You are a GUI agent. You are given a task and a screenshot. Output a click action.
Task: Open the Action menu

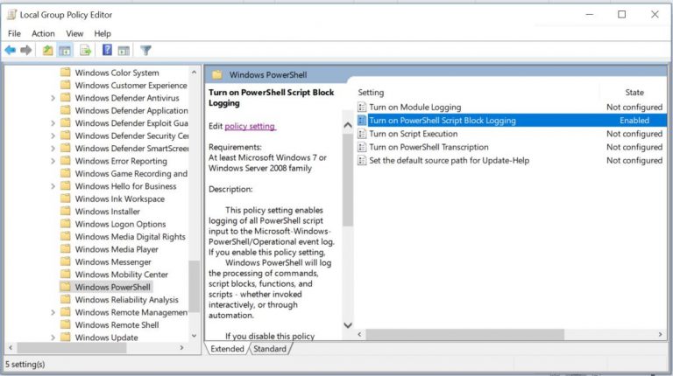coord(43,33)
